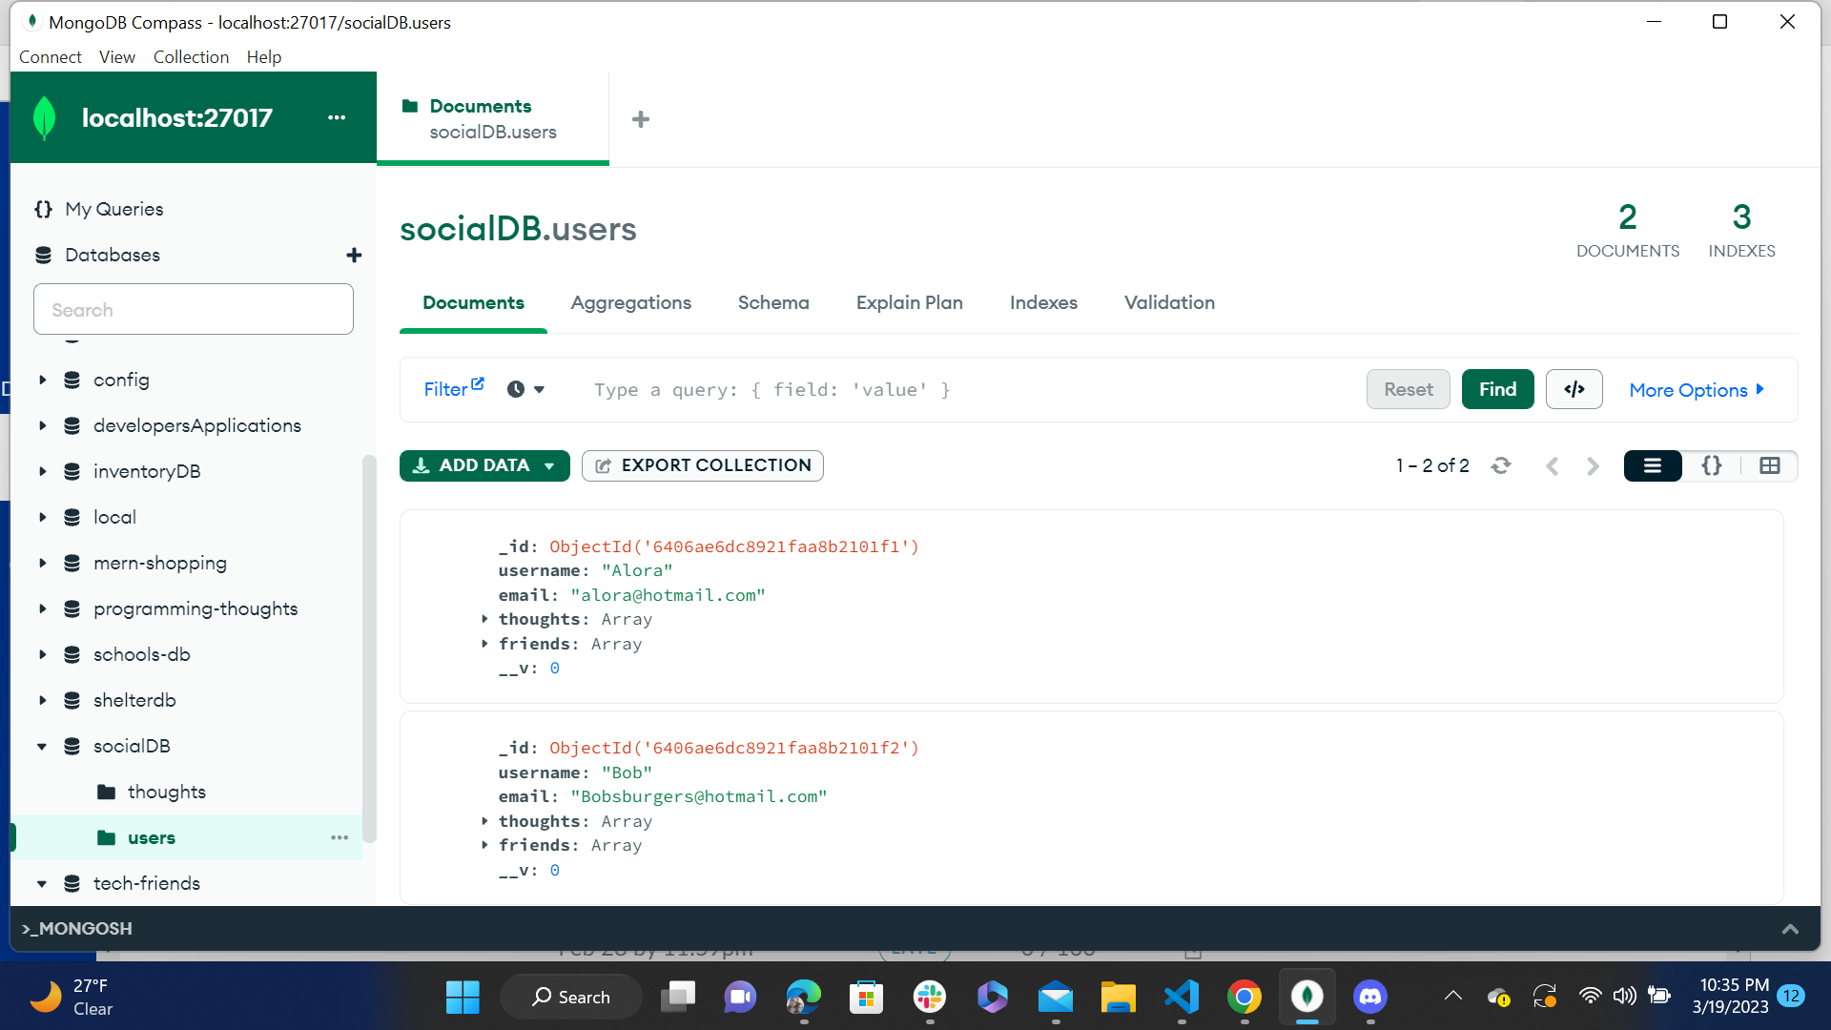This screenshot has width=1831, height=1030.
Task: Collapse the MONGOSH panel chevron
Action: pos(1791,928)
